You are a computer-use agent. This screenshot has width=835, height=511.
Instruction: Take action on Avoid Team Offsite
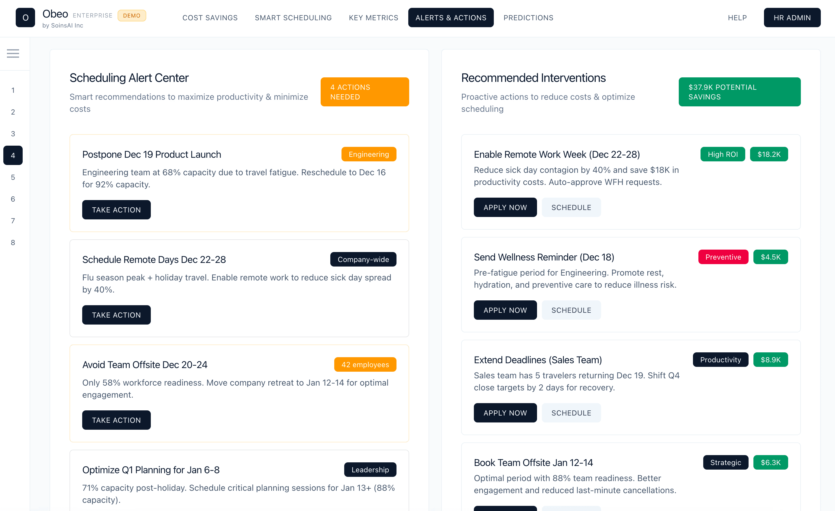click(116, 420)
